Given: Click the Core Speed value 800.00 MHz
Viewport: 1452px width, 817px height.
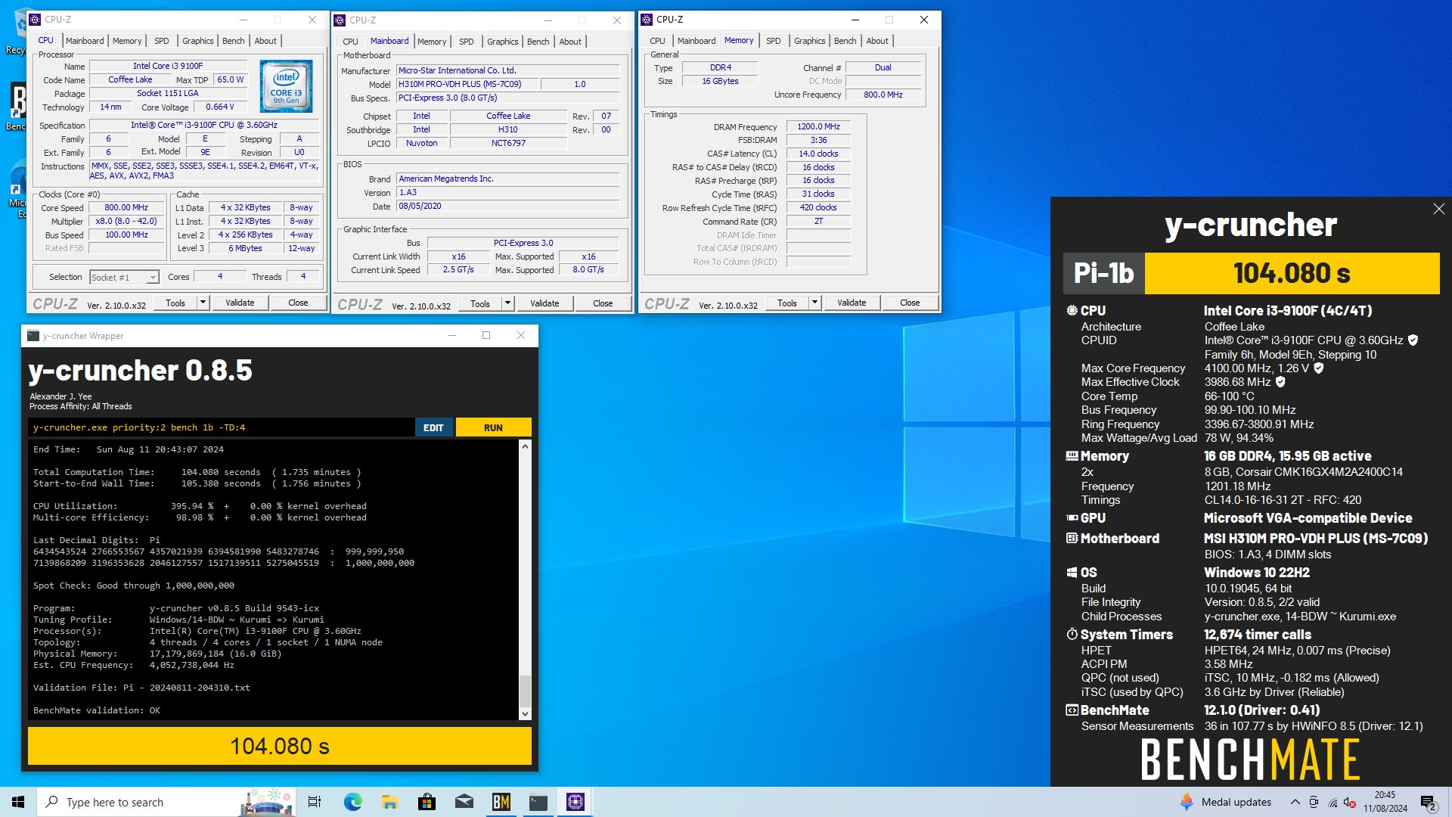Looking at the screenshot, I should [126, 208].
